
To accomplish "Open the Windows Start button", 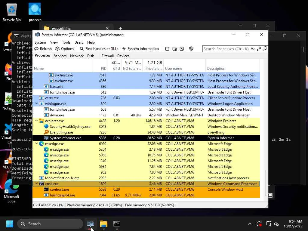I will coord(10,224).
